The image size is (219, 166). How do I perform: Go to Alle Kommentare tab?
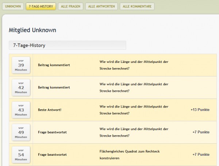[x=137, y=6]
